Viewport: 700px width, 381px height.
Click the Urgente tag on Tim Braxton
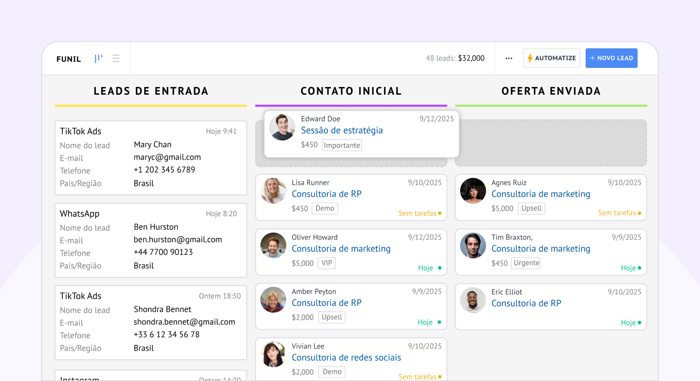pyautogui.click(x=526, y=263)
